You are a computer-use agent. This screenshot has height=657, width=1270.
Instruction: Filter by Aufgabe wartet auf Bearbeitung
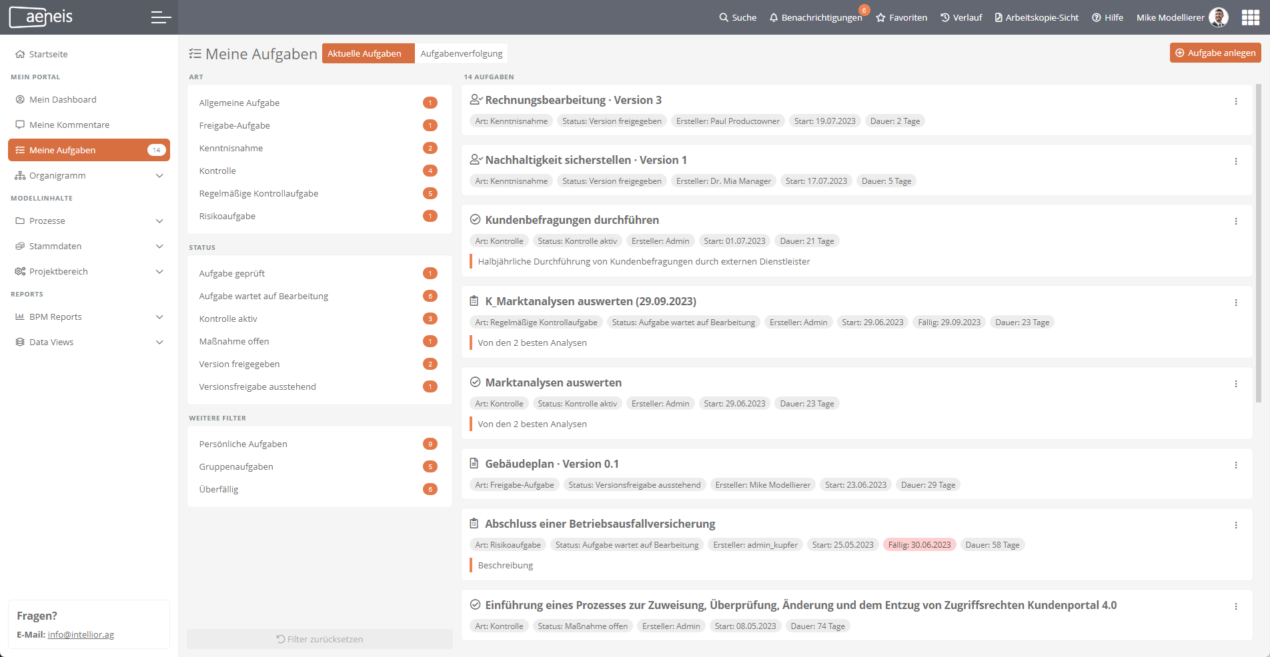(x=320, y=296)
